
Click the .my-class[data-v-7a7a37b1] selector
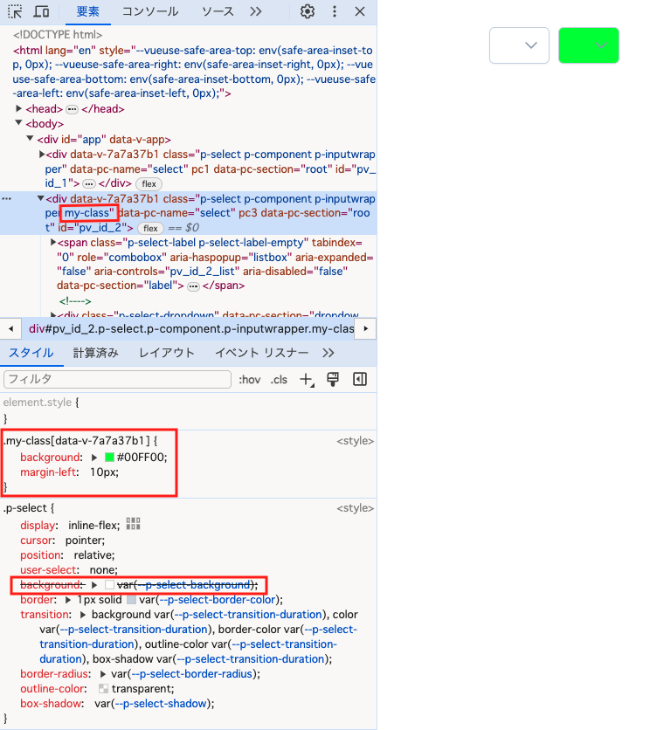(76, 440)
